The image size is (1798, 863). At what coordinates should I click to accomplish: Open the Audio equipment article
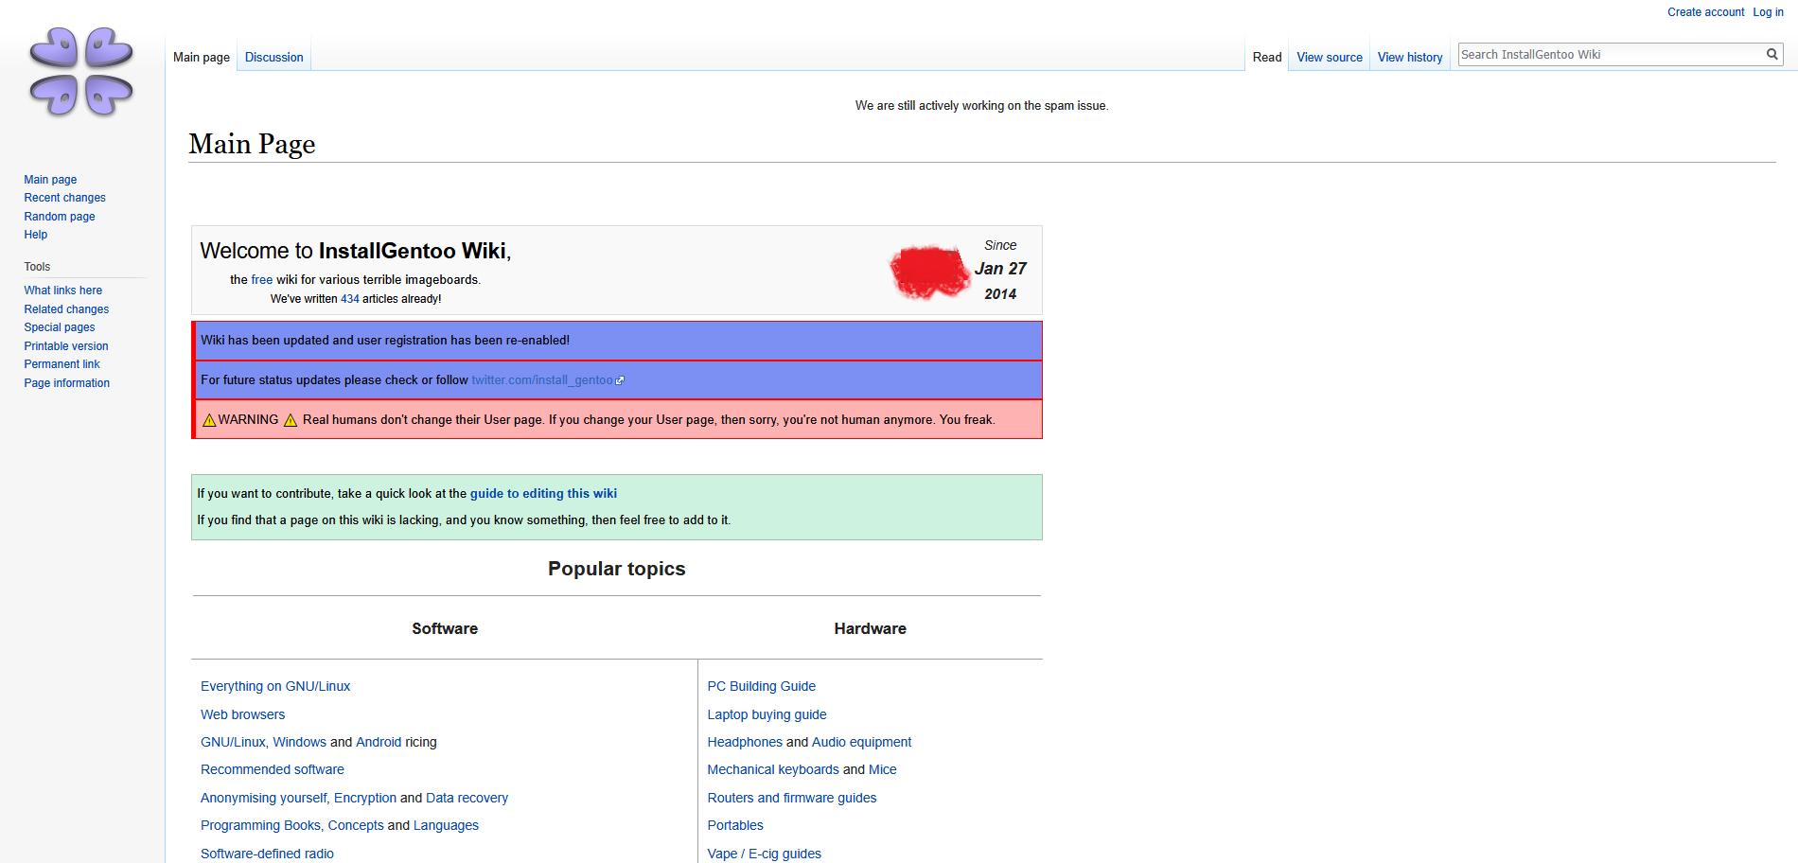tap(861, 742)
